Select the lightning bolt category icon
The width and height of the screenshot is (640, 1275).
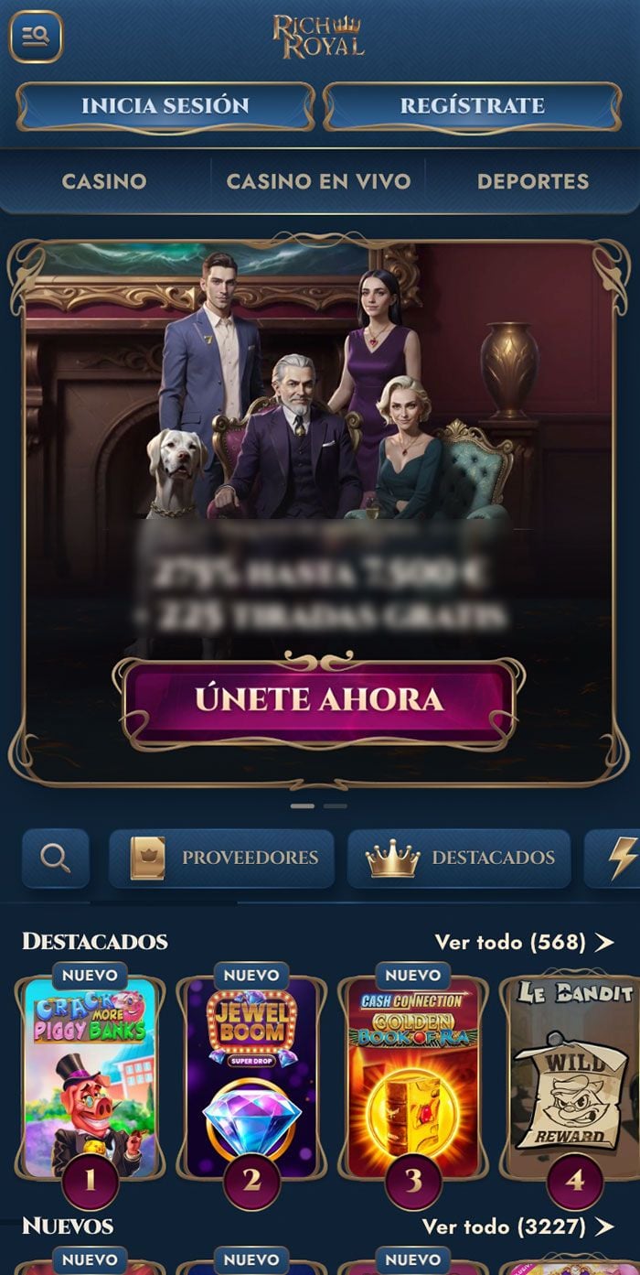pyautogui.click(x=624, y=858)
